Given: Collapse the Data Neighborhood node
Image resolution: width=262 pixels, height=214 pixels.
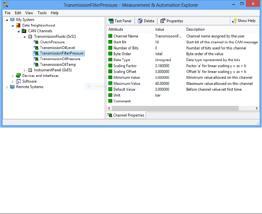Looking at the screenshot, I should (13, 26).
